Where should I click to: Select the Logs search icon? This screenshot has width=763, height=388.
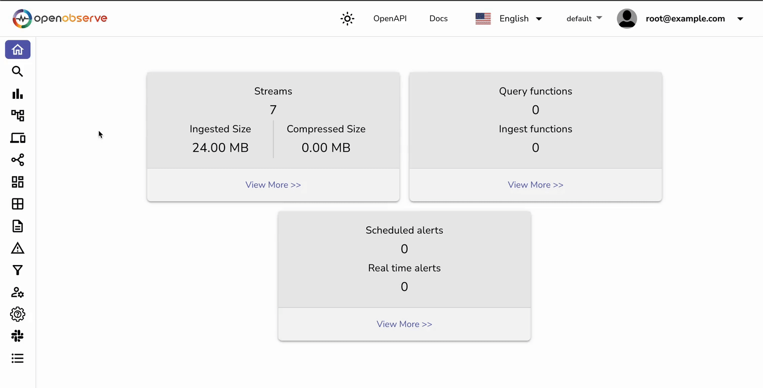[x=18, y=72]
